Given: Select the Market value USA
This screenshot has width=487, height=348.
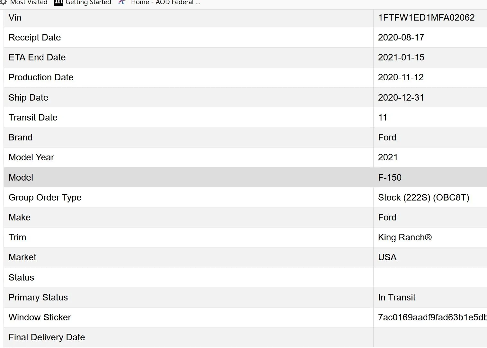Looking at the screenshot, I should [387, 257].
